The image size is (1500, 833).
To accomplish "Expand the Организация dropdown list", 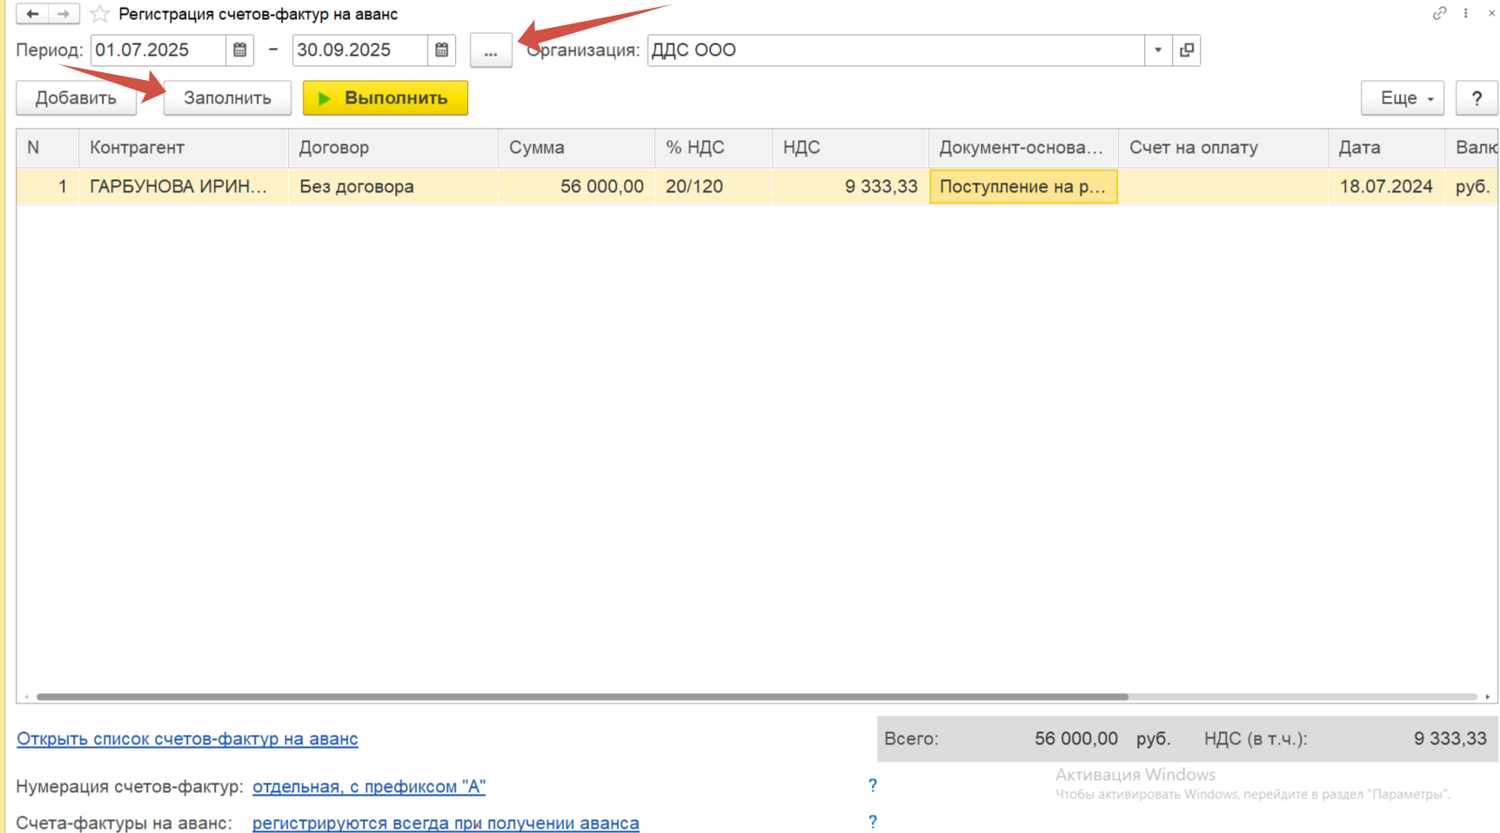I will [1158, 50].
